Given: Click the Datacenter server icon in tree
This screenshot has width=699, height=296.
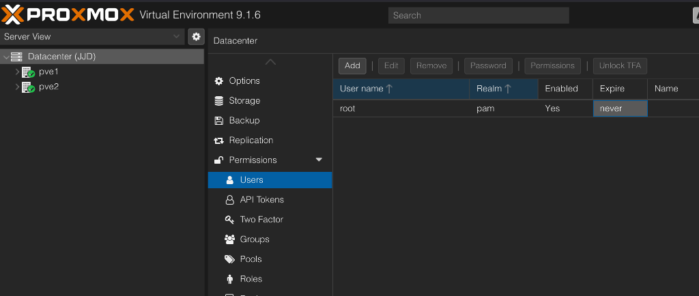Looking at the screenshot, I should [16, 57].
